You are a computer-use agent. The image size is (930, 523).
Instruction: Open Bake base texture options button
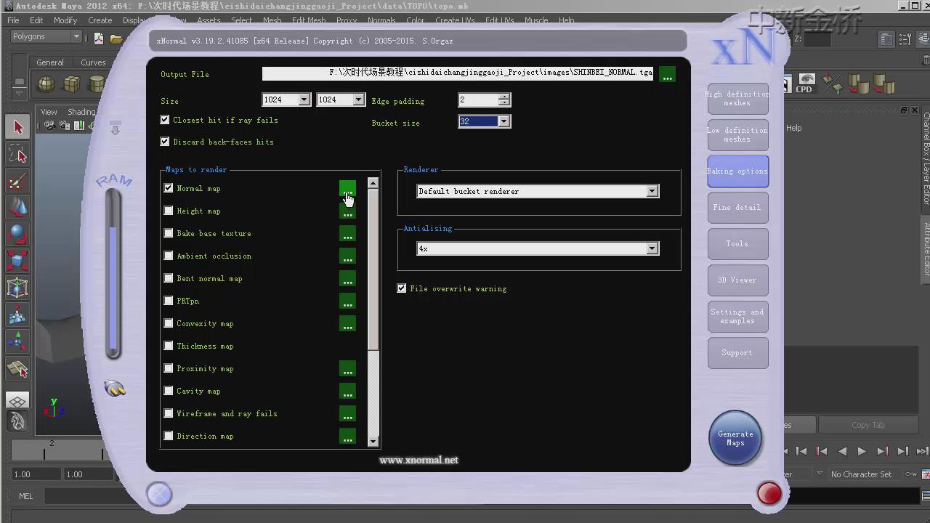click(347, 234)
